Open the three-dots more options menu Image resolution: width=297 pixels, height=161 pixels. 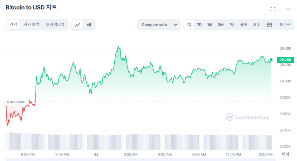288,9
